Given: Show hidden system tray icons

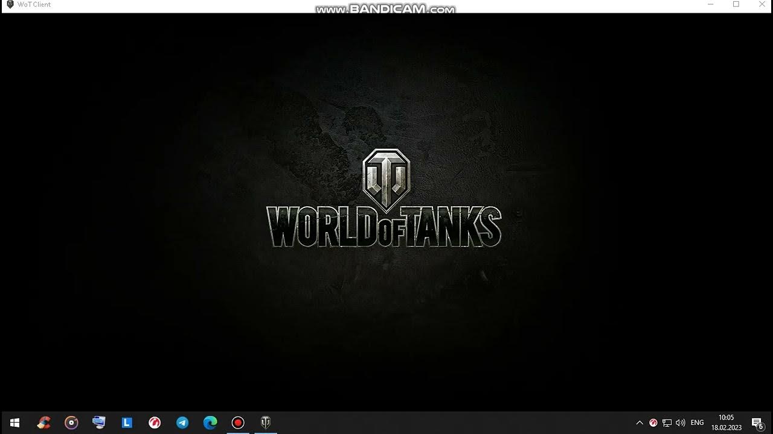Looking at the screenshot, I should tap(640, 423).
